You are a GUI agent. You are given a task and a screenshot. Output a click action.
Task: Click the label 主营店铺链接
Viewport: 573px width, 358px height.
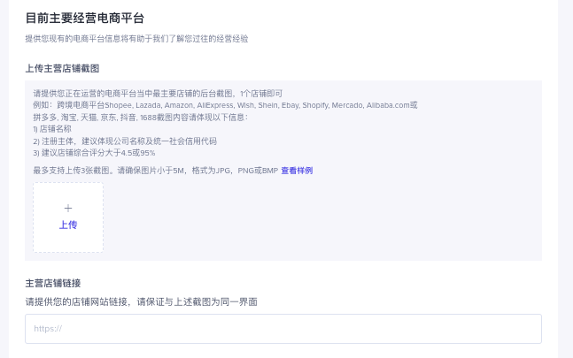click(x=53, y=283)
